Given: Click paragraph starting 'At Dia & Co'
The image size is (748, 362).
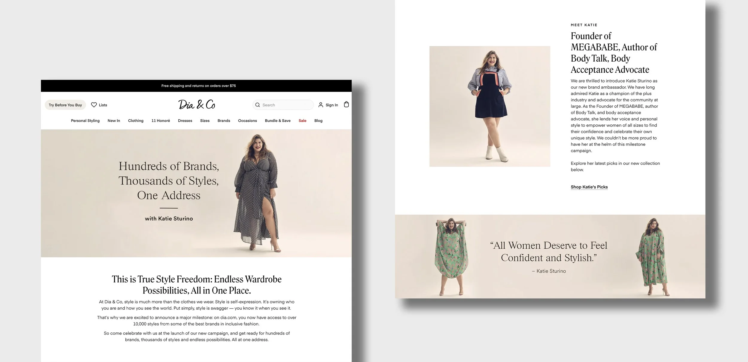Looking at the screenshot, I should coord(197,305).
